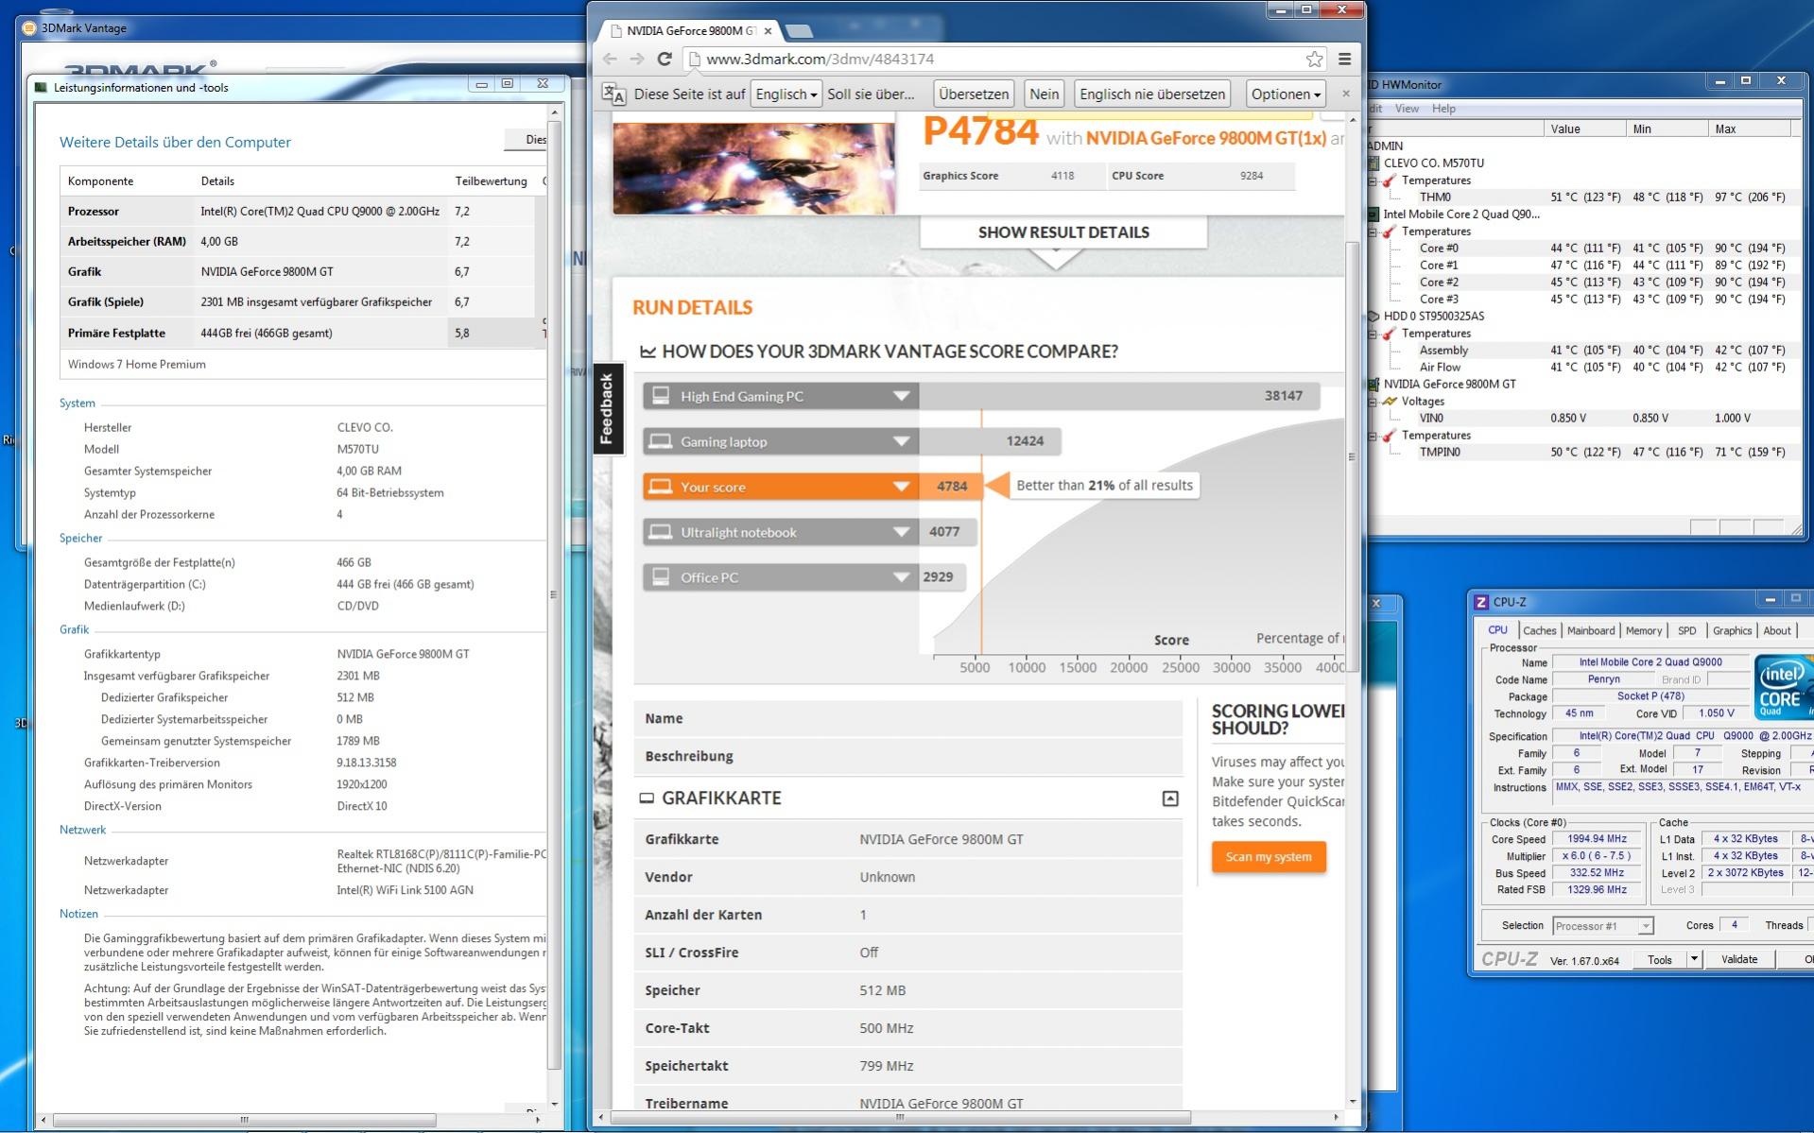Expand the Gaming laptop dropdown

pyautogui.click(x=902, y=441)
